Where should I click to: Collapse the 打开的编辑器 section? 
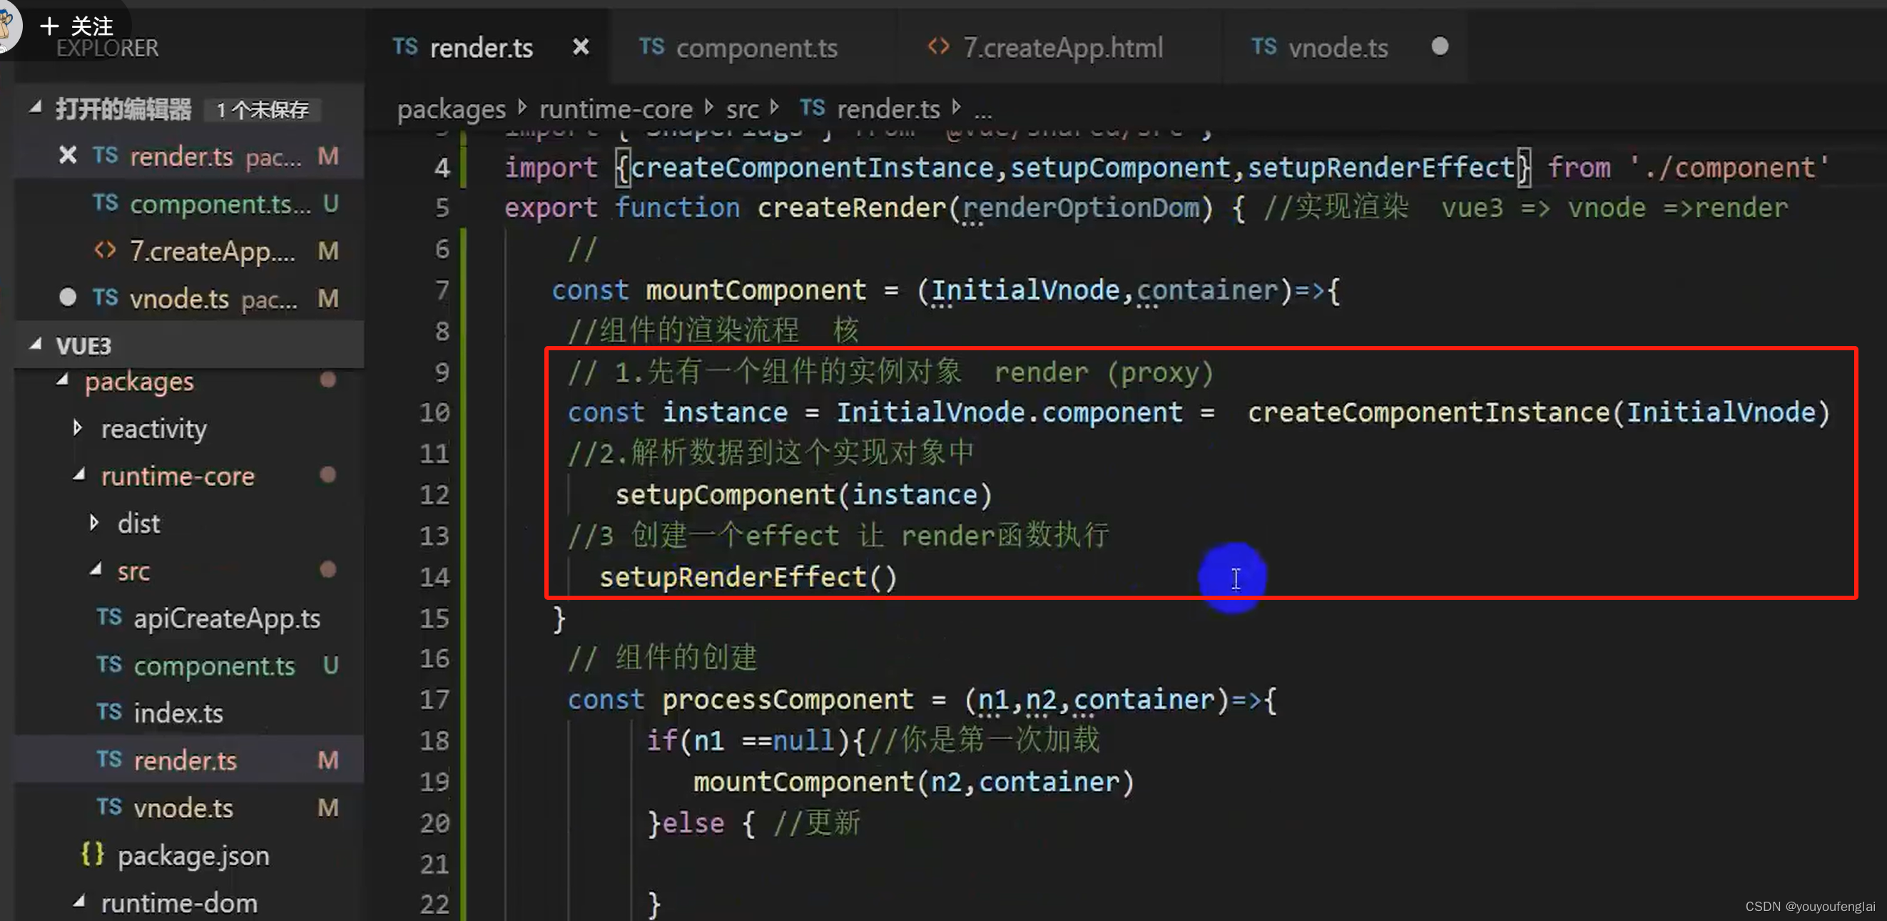(x=35, y=108)
